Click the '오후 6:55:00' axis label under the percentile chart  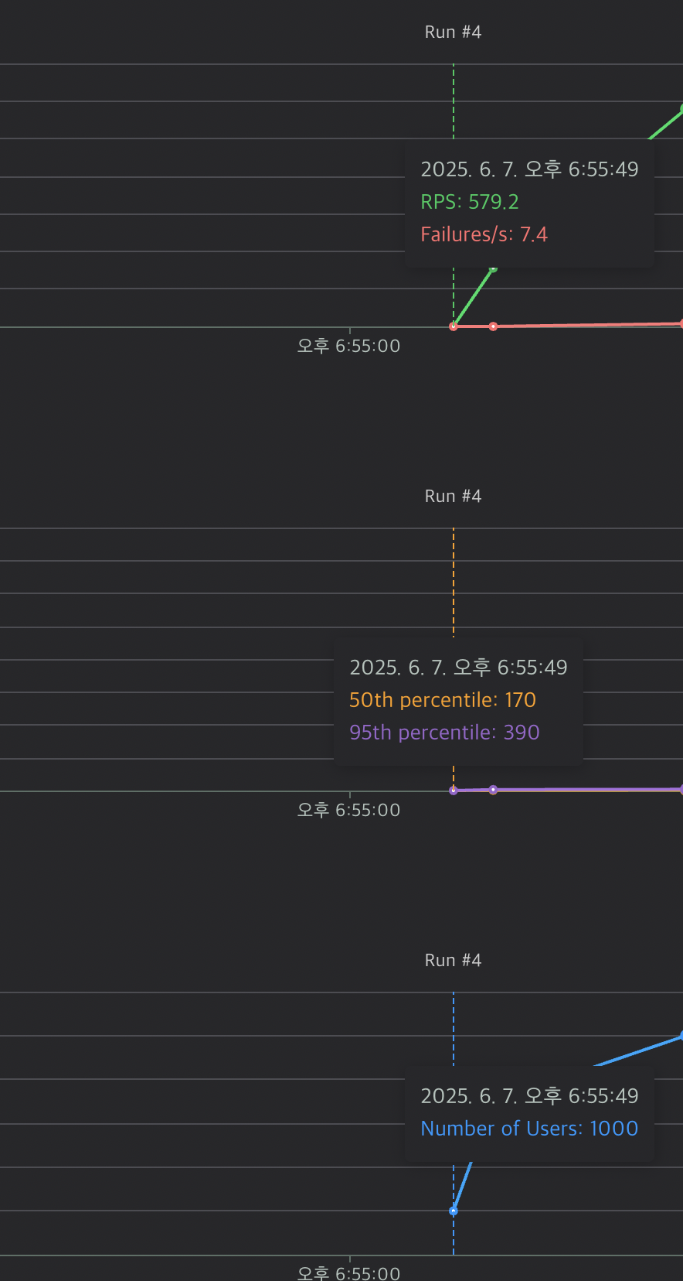pyautogui.click(x=349, y=810)
